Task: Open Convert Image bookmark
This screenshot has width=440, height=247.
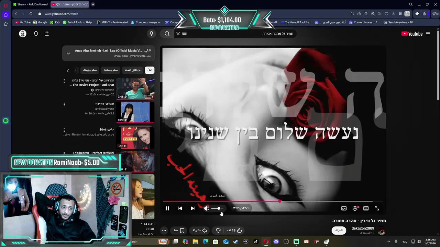Action: [x=364, y=22]
